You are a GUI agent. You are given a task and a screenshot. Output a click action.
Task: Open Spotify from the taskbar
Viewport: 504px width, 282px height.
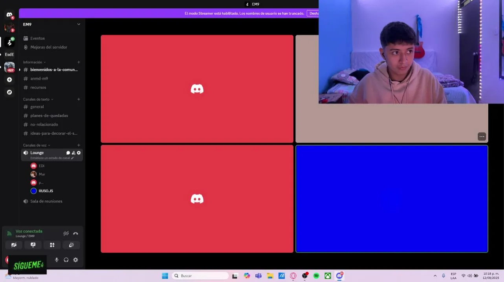click(316, 276)
